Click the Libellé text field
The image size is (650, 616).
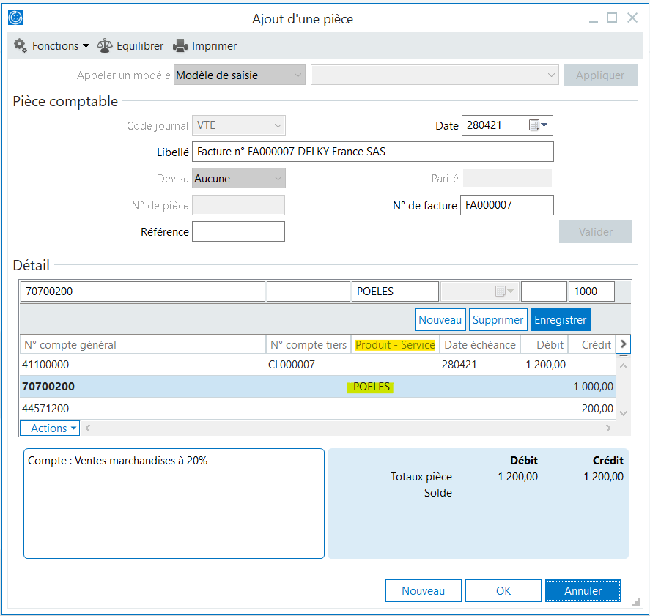372,152
